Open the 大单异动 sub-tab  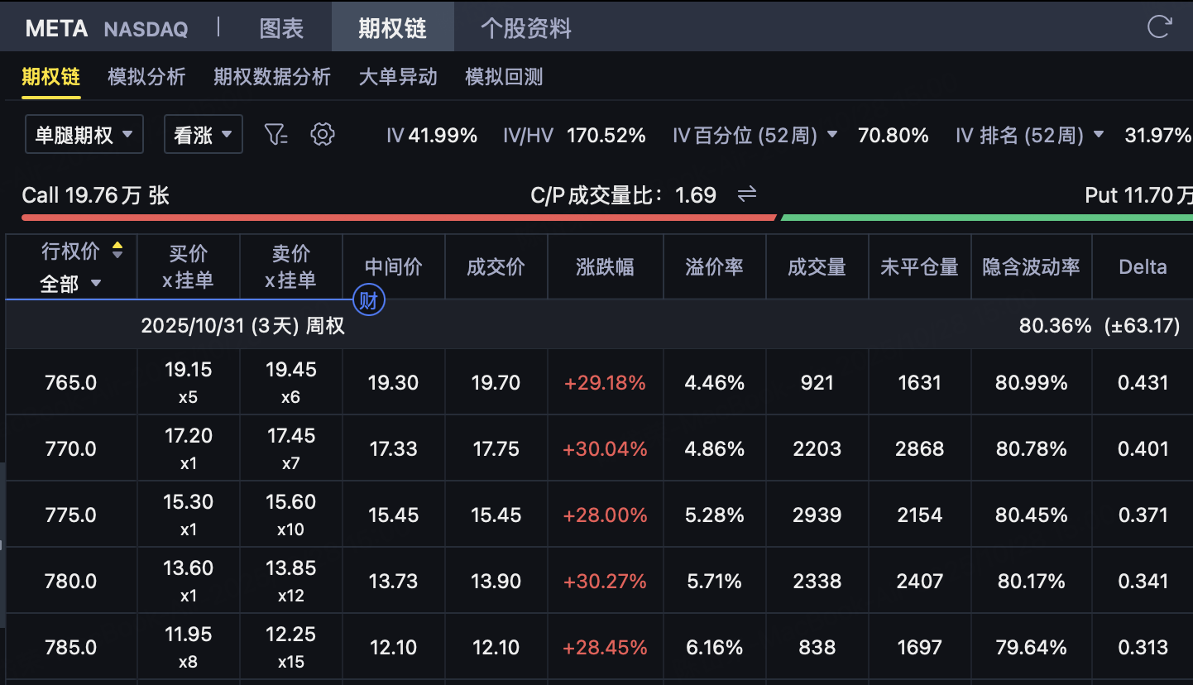[x=397, y=77]
